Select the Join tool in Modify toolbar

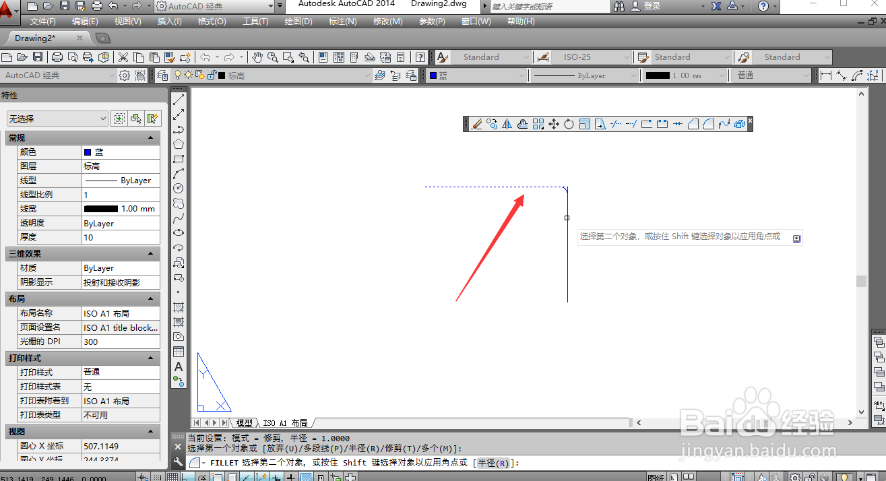pos(677,124)
